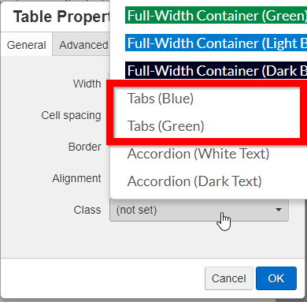Viewport: 307px width, 302px height.
Task: Click the Table Properties dialog title
Action: pyautogui.click(x=61, y=17)
